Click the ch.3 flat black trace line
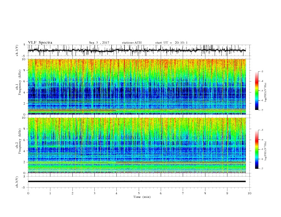The height and width of the screenshot is (217, 281). 137,182
